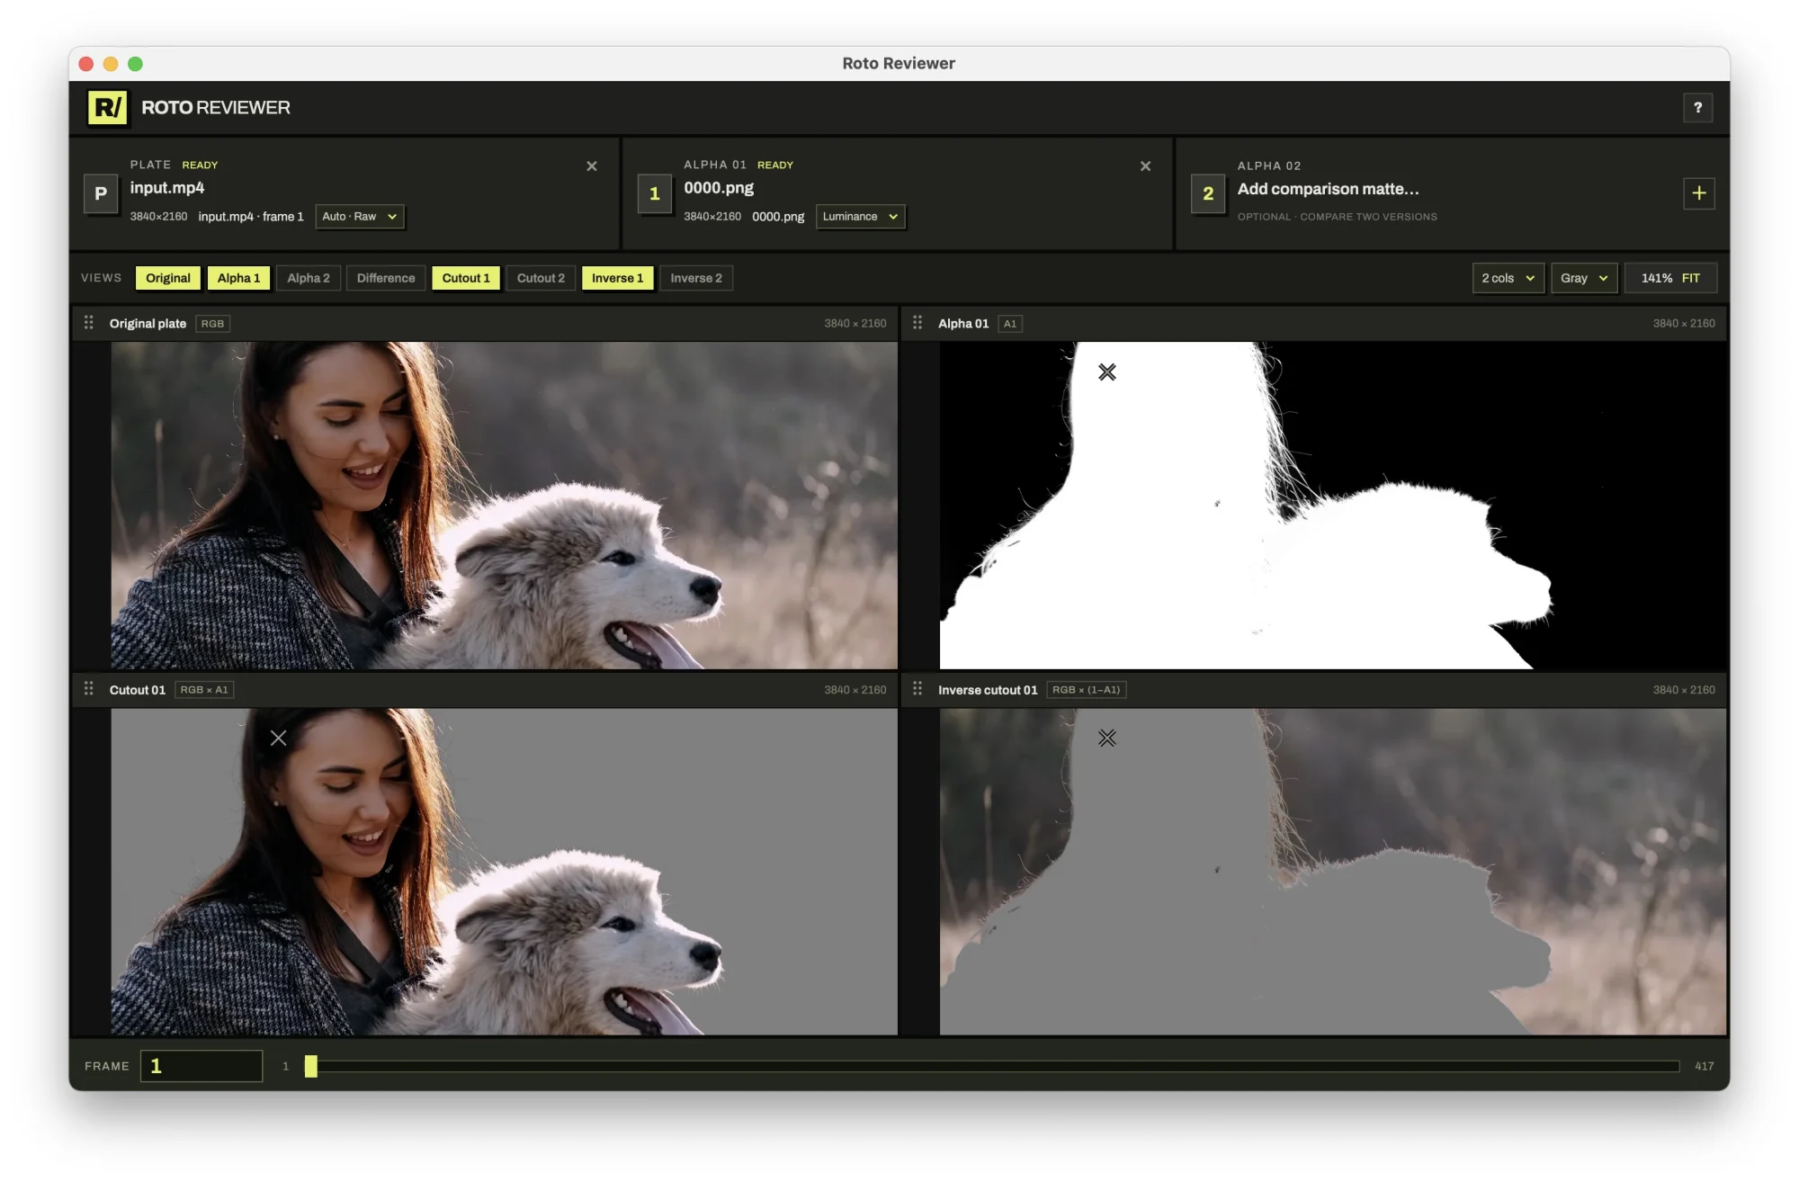Remove the plate input.mp4 with its X
The height and width of the screenshot is (1182, 1799).
click(592, 166)
